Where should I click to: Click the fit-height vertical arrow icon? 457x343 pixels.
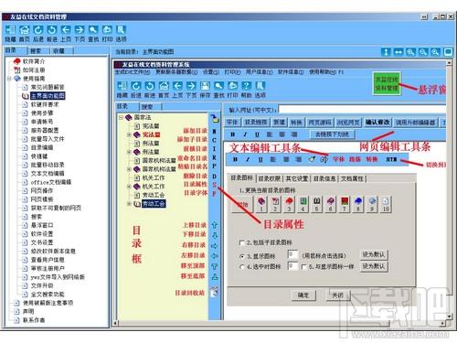click(386, 52)
